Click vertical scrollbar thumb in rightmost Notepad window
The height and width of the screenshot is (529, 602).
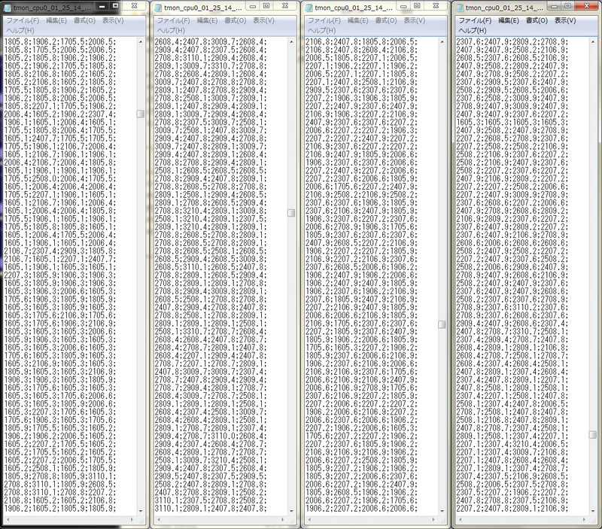(x=593, y=435)
